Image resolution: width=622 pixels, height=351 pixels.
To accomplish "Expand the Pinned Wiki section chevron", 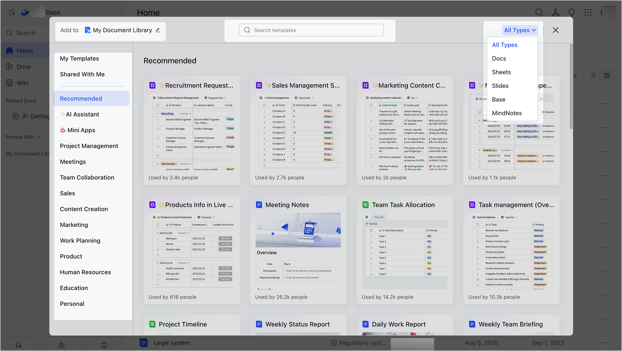I will pos(39,137).
